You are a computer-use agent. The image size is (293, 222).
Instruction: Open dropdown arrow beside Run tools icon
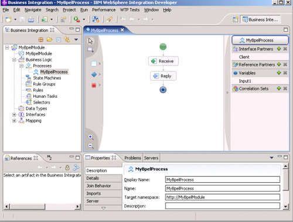click(x=84, y=19)
